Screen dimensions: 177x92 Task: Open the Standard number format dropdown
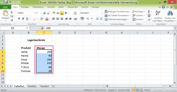(102, 13)
